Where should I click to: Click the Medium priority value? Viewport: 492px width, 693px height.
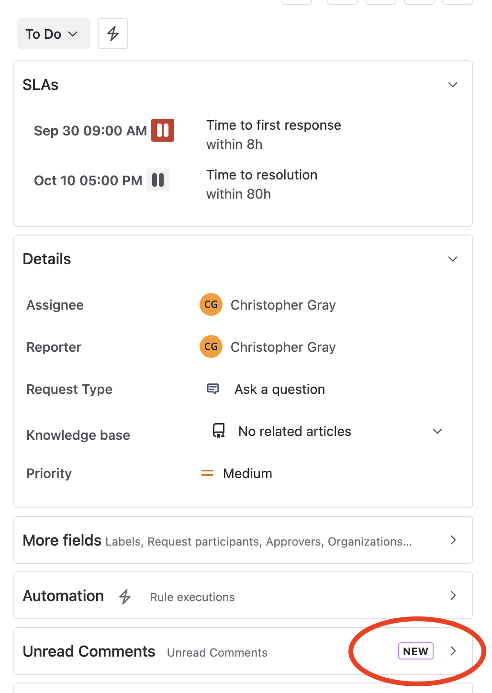point(247,473)
